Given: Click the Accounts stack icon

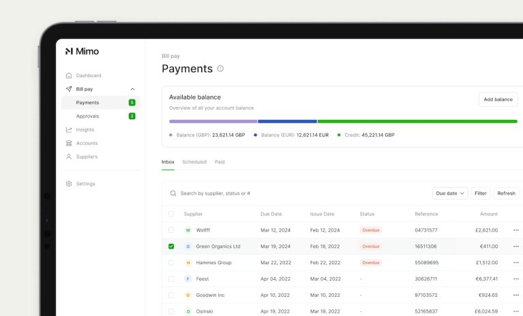Looking at the screenshot, I should pyautogui.click(x=69, y=143).
